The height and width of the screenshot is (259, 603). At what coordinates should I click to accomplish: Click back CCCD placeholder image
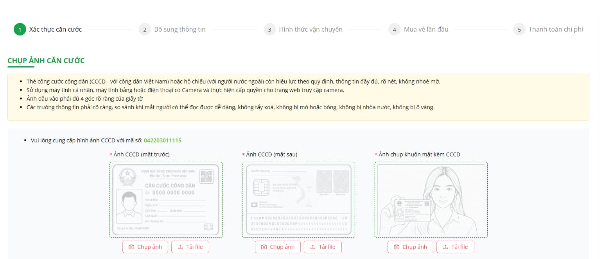pyautogui.click(x=298, y=200)
